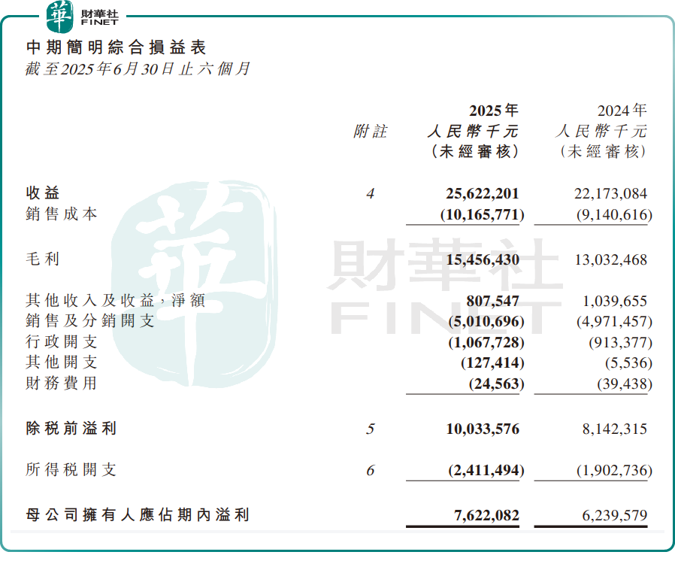Select the pre-tax profit value 8,142,315
Screen dimensions: 675x567
615,429
